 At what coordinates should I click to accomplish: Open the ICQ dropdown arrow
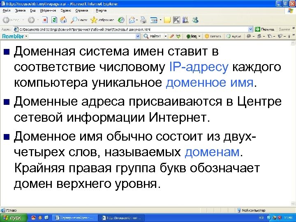click(199, 36)
